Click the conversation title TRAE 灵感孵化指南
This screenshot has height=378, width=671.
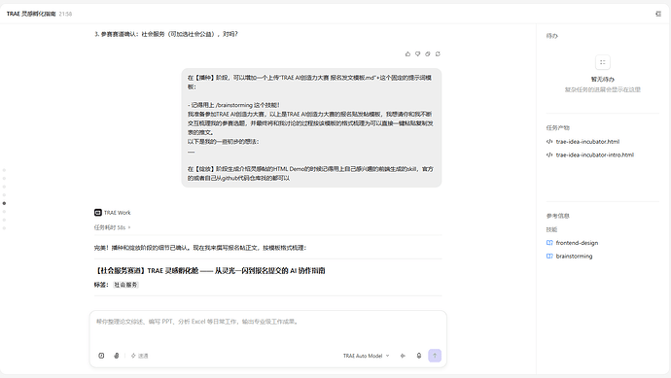point(31,14)
